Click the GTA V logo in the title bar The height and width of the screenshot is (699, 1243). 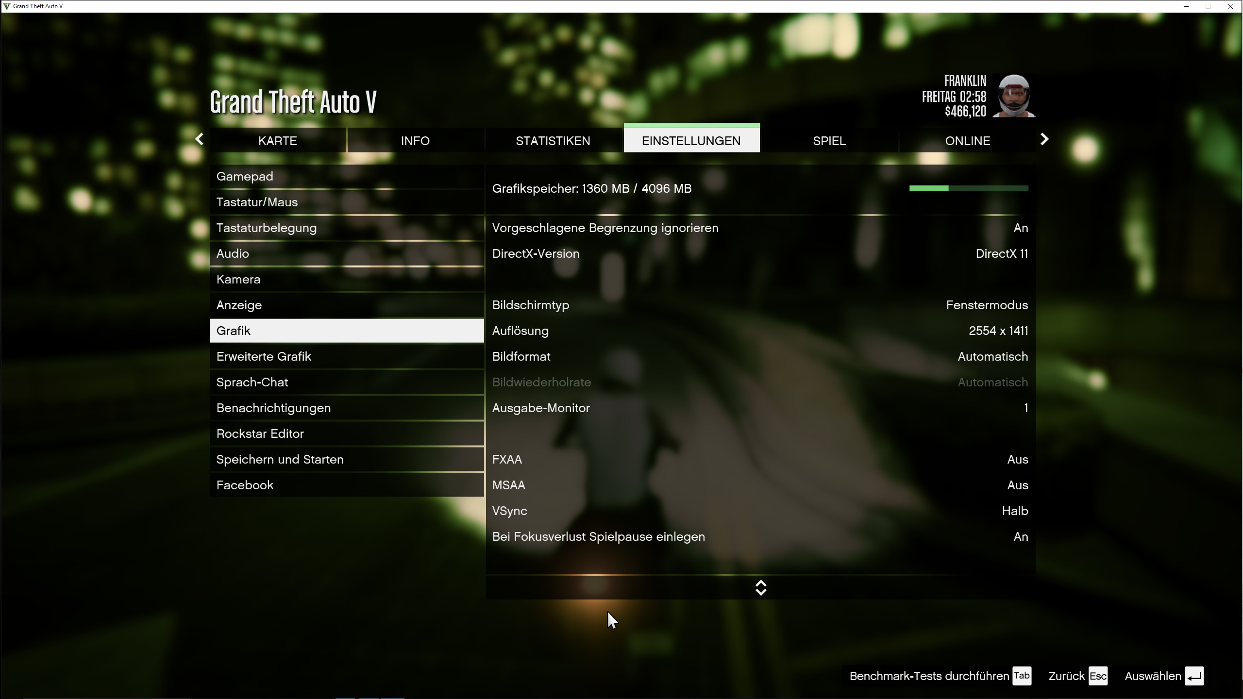pos(6,6)
